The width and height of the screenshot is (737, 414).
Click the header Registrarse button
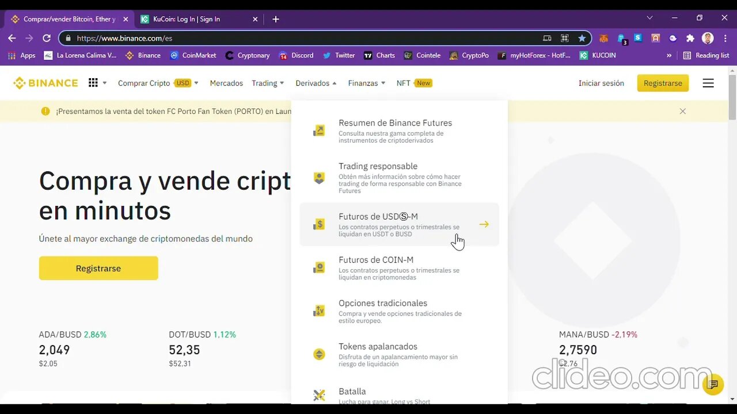663,83
